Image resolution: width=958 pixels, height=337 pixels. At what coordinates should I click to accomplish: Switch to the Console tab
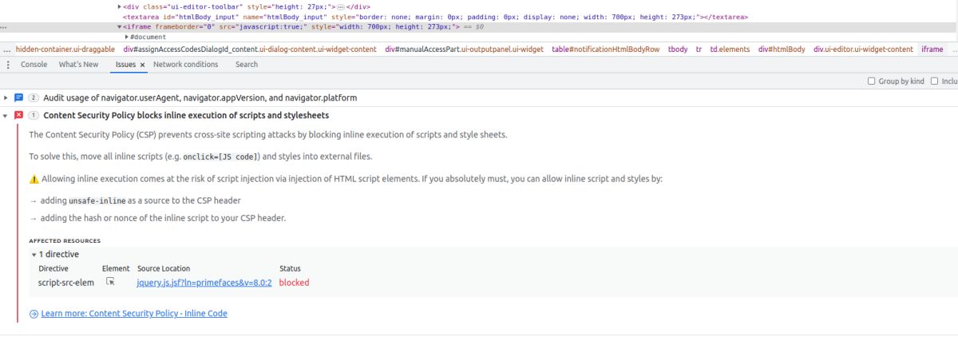(34, 65)
